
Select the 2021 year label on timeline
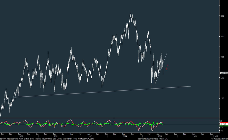21,136
